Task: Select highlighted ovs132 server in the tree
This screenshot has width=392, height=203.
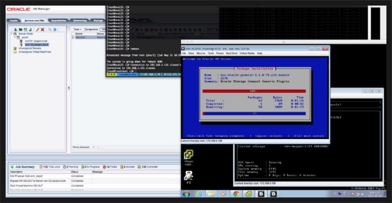Action: click(x=37, y=44)
